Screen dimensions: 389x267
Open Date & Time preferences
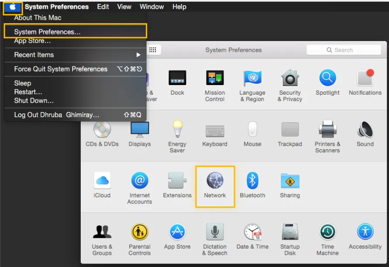[252, 236]
